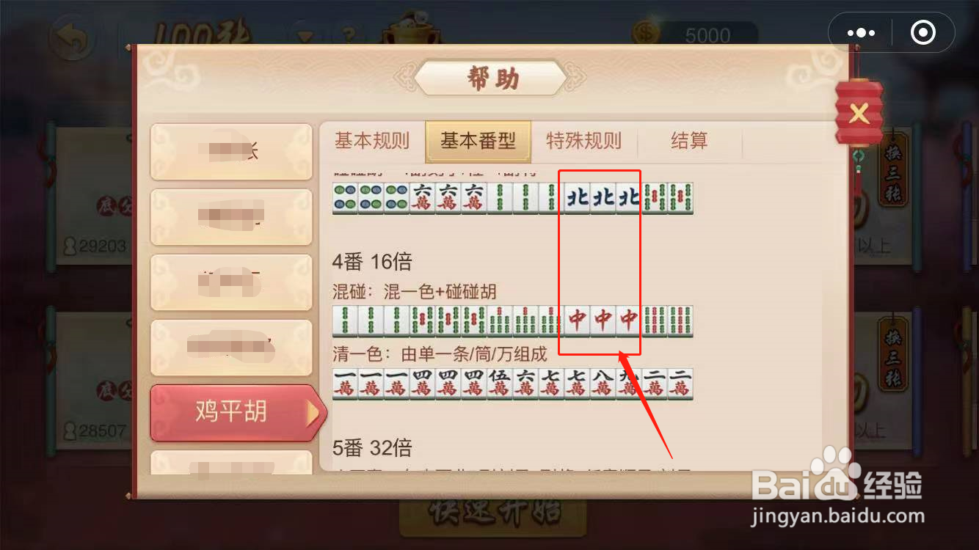Select the red 中 tile triplet
The width and height of the screenshot is (979, 550).
[x=603, y=320]
